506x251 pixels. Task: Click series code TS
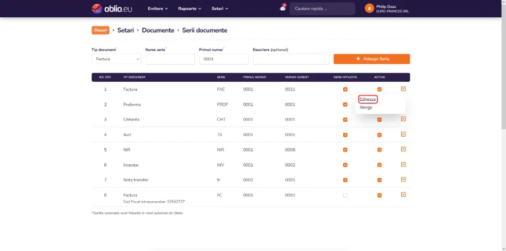pos(220,135)
